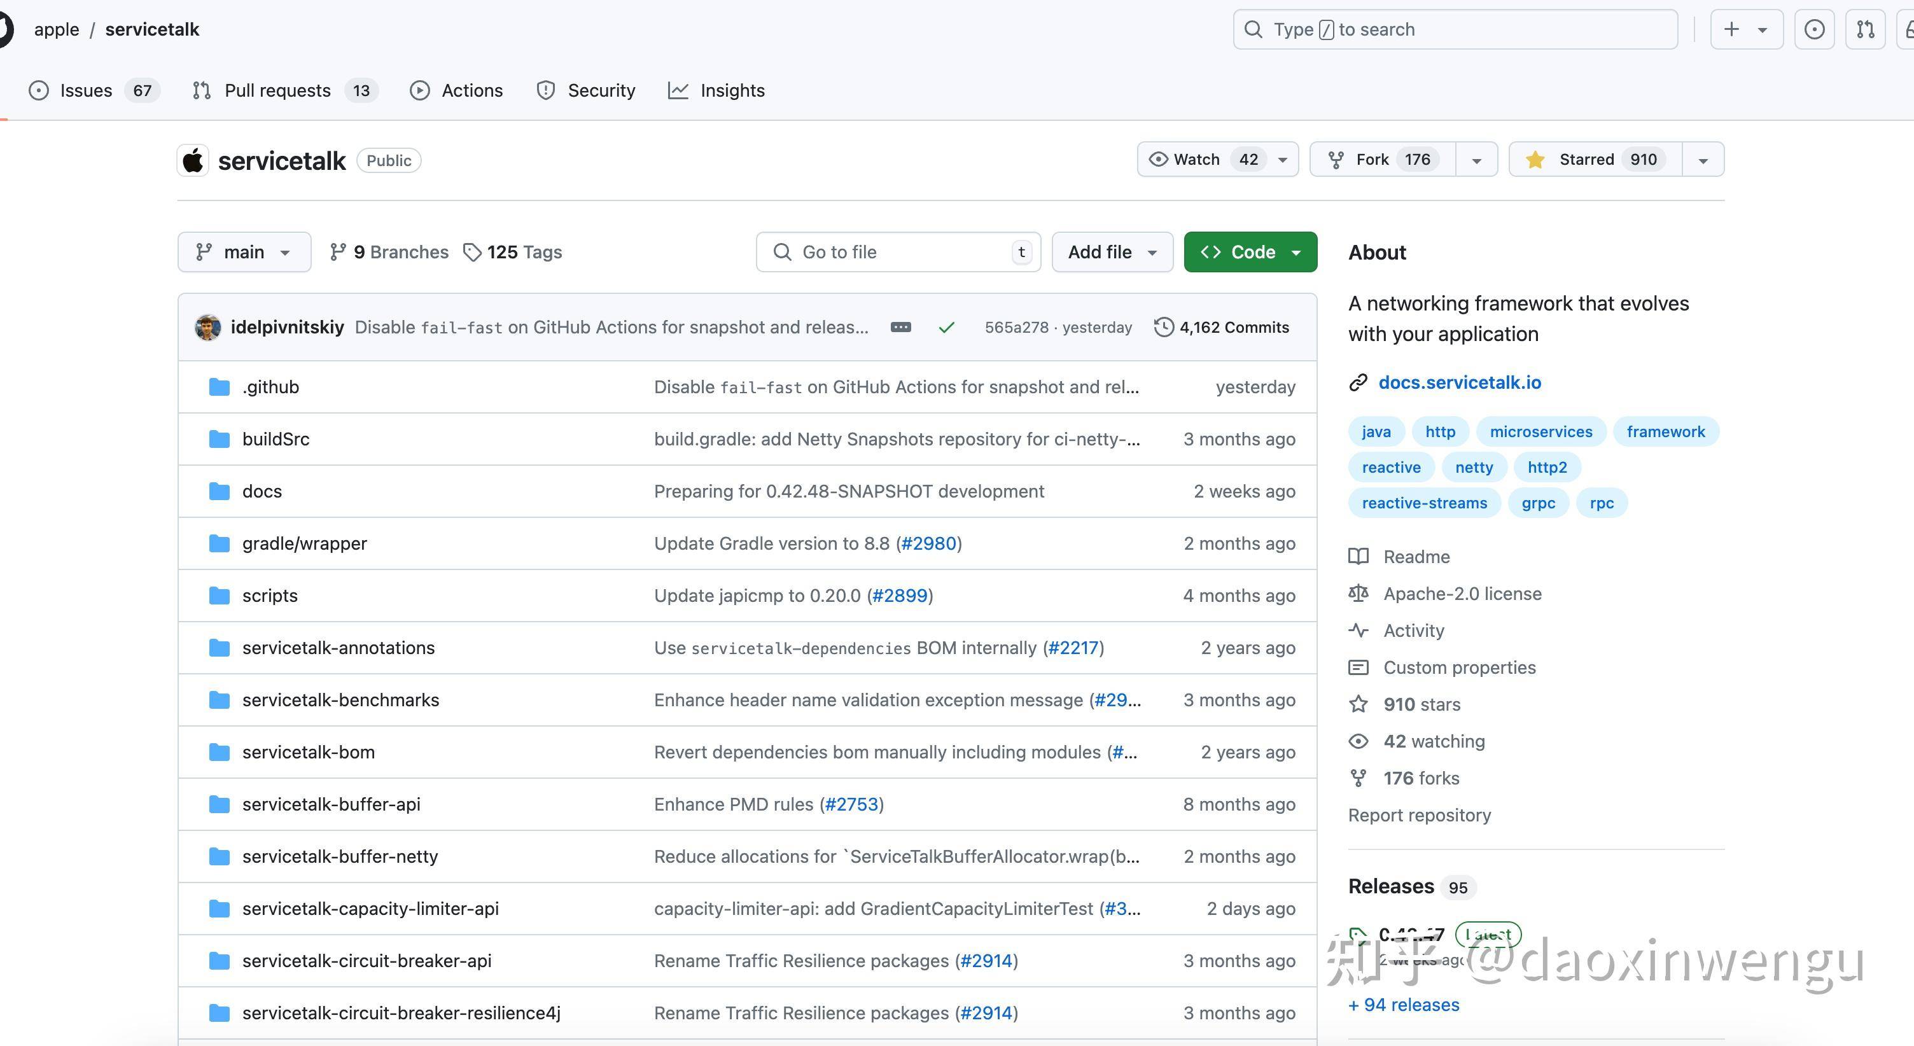1914x1046 pixels.
Task: Expand the star lists dropdown
Action: tap(1703, 160)
